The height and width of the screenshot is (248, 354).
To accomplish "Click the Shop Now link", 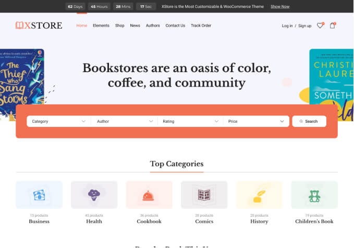I will pyautogui.click(x=280, y=6).
